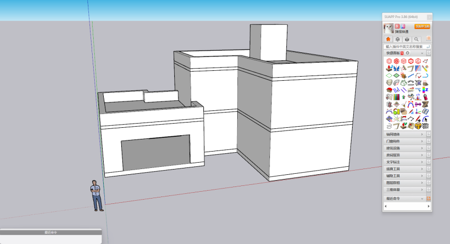Select the blue mirror tool icon

coord(397,68)
